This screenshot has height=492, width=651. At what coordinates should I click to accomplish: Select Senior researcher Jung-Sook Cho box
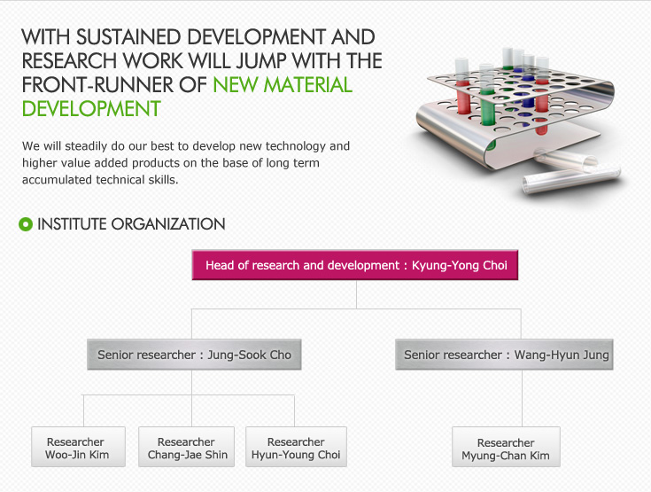[194, 355]
